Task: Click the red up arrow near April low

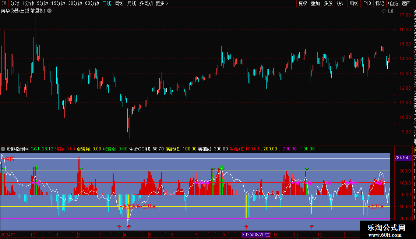Action: click(x=129, y=227)
